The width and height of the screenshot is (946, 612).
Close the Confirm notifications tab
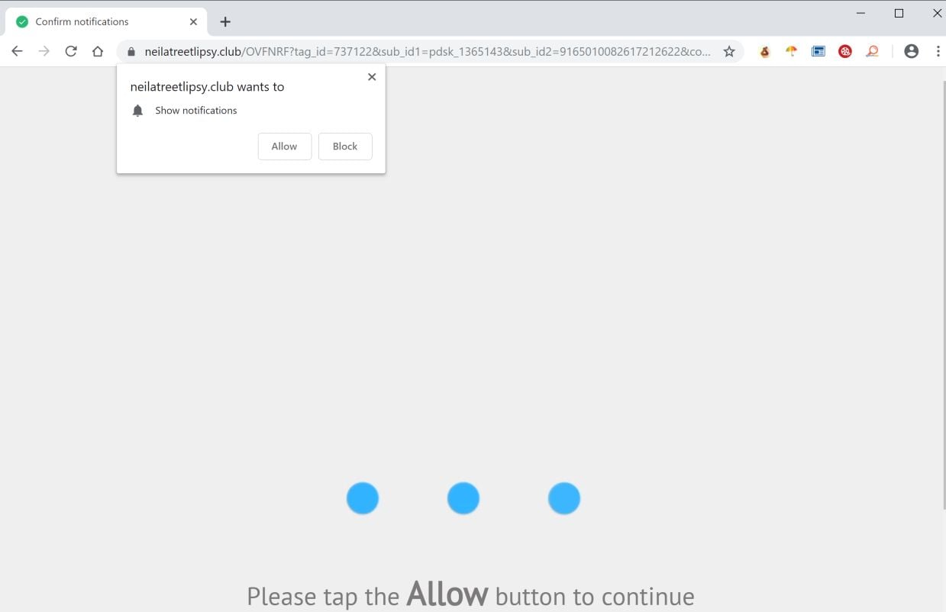(193, 22)
